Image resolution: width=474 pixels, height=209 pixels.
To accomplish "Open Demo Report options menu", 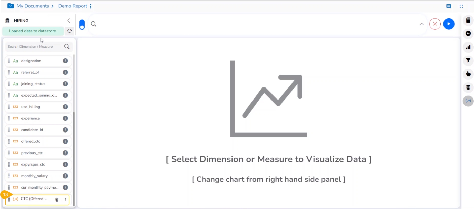I will [90, 6].
